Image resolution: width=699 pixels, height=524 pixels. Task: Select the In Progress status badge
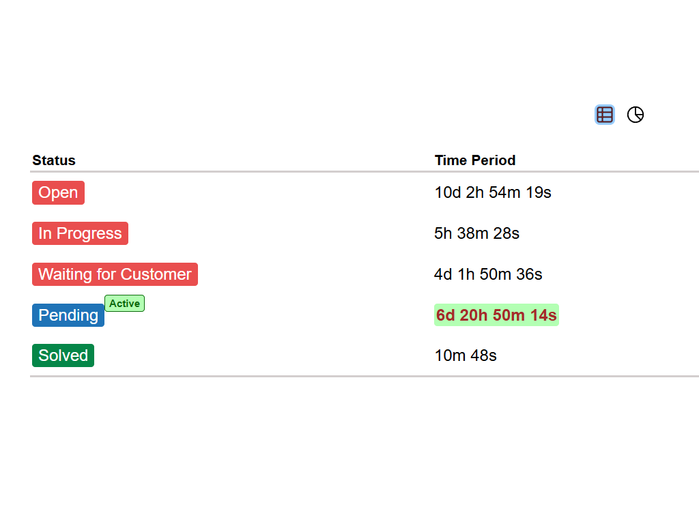point(80,233)
